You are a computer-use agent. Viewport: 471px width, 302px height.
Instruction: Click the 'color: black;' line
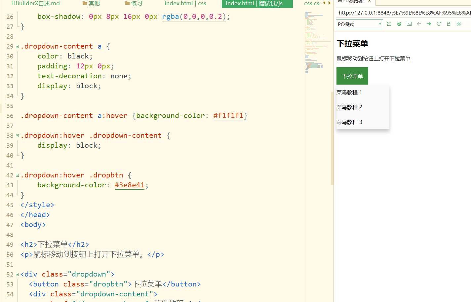pyautogui.click(x=65, y=56)
